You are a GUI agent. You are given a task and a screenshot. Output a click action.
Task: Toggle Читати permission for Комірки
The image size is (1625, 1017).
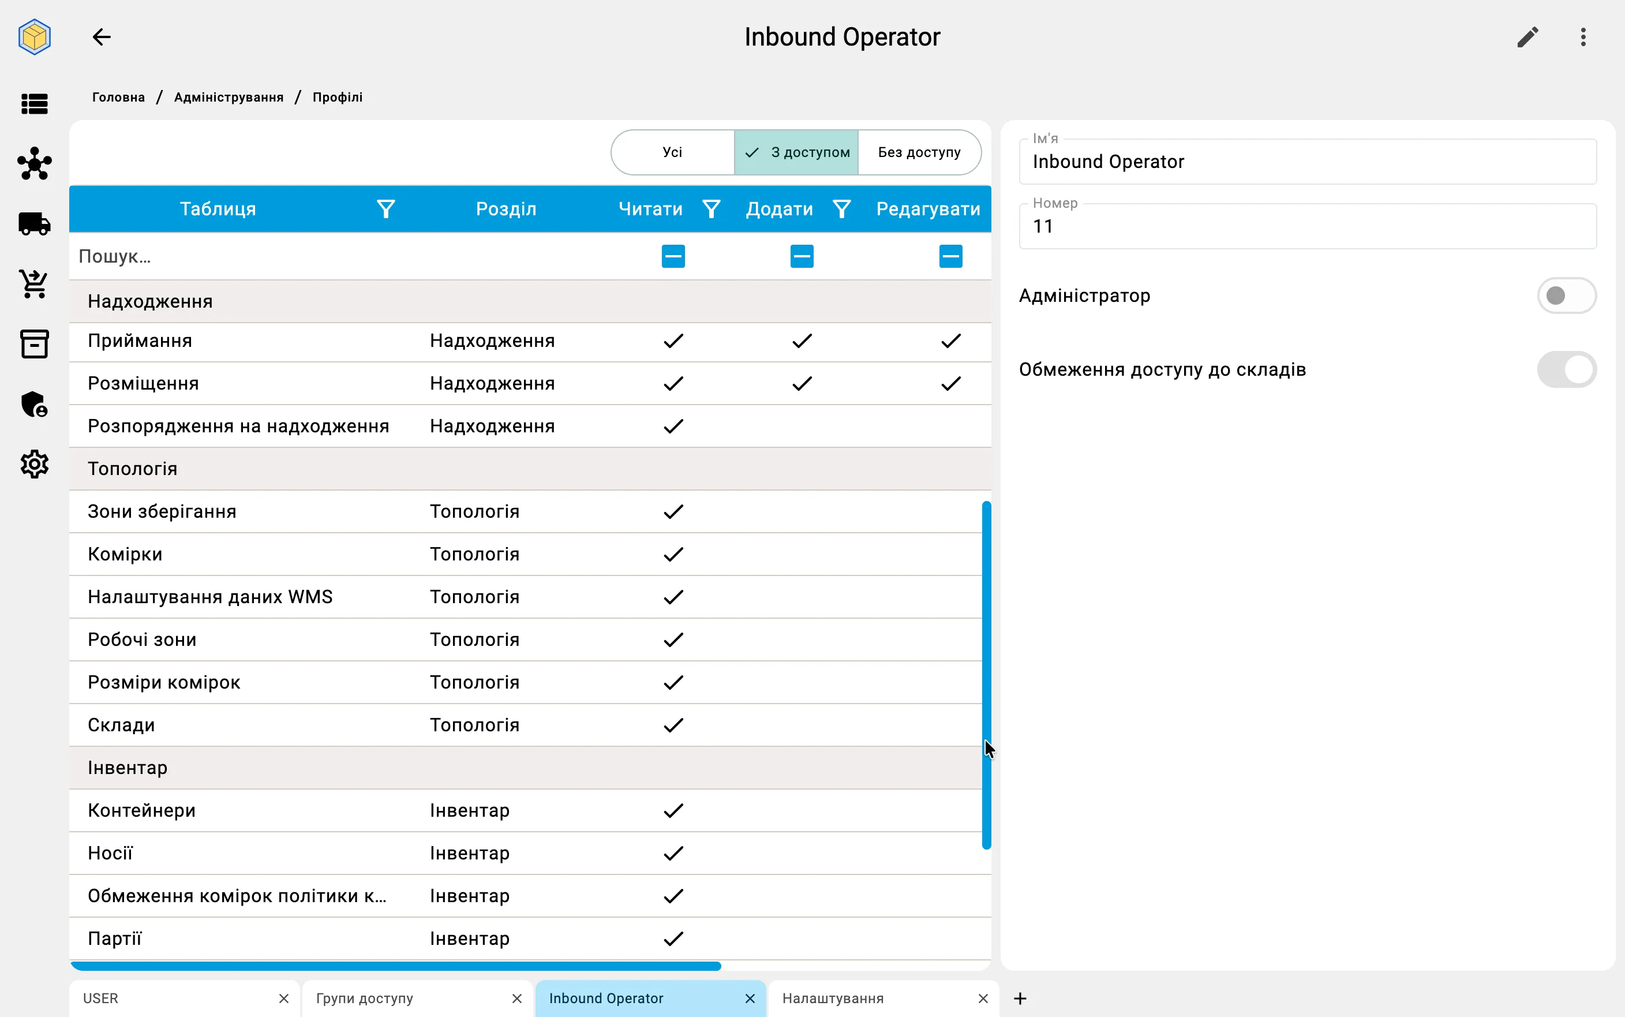click(x=673, y=554)
